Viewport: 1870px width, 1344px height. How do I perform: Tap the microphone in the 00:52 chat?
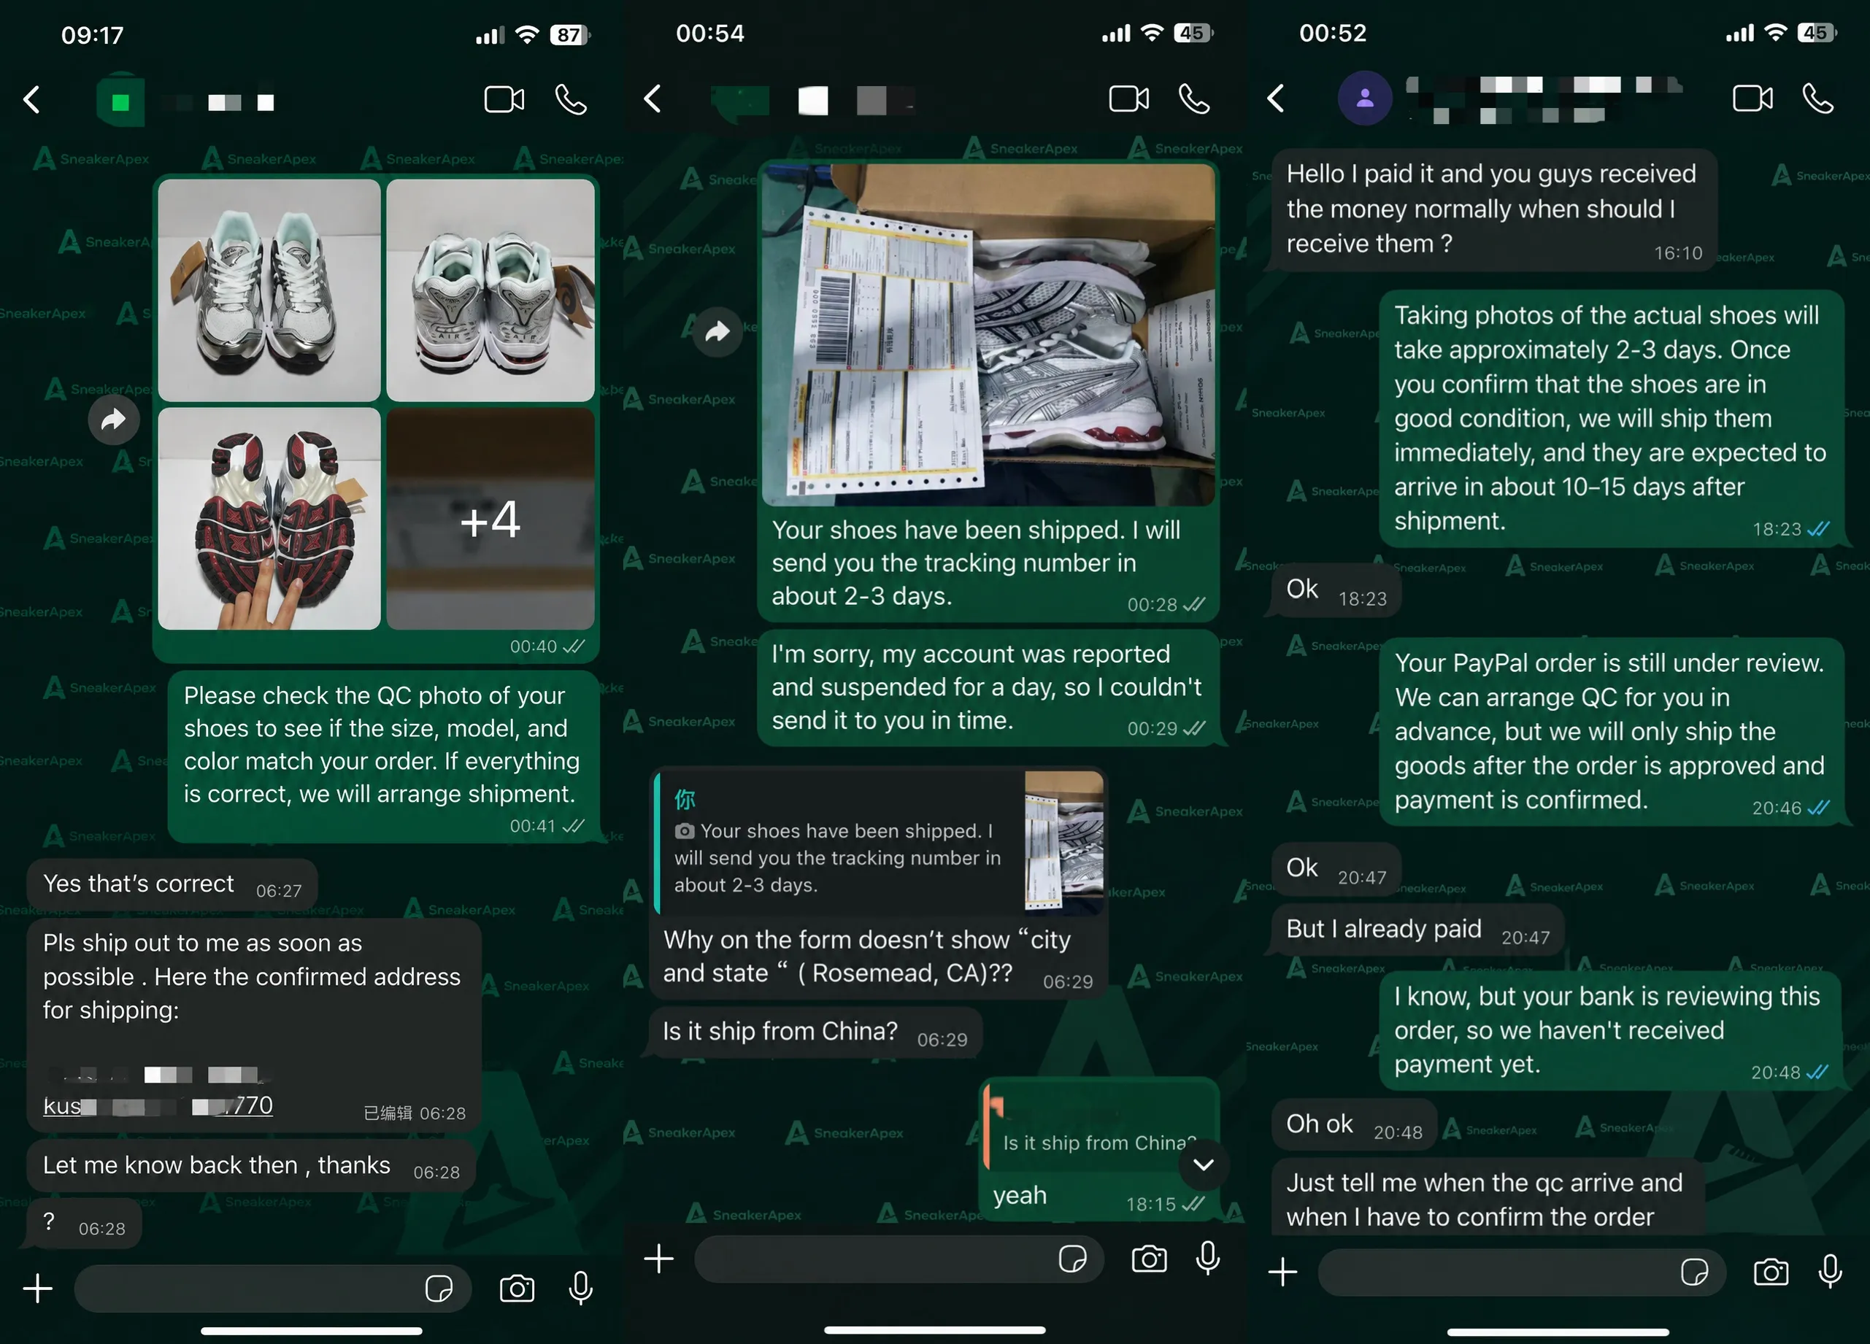coord(1831,1272)
